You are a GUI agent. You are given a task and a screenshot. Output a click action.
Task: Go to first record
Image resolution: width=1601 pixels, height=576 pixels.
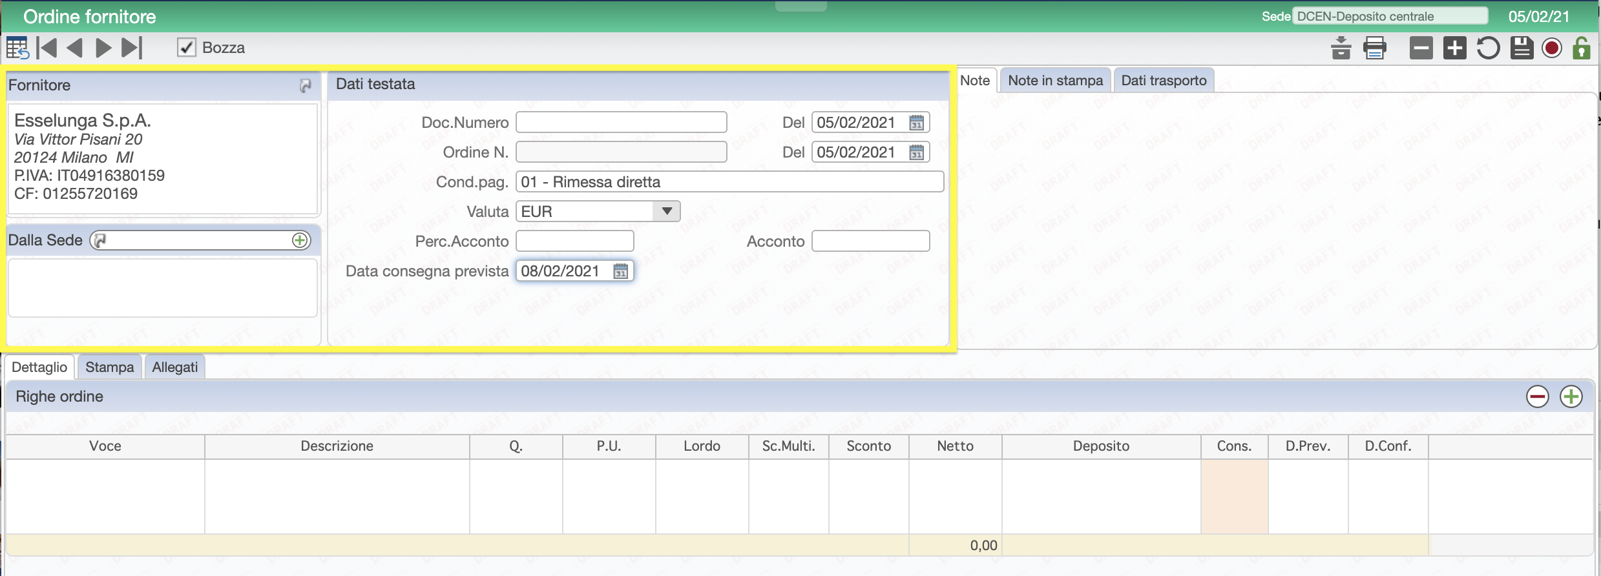pyautogui.click(x=47, y=48)
